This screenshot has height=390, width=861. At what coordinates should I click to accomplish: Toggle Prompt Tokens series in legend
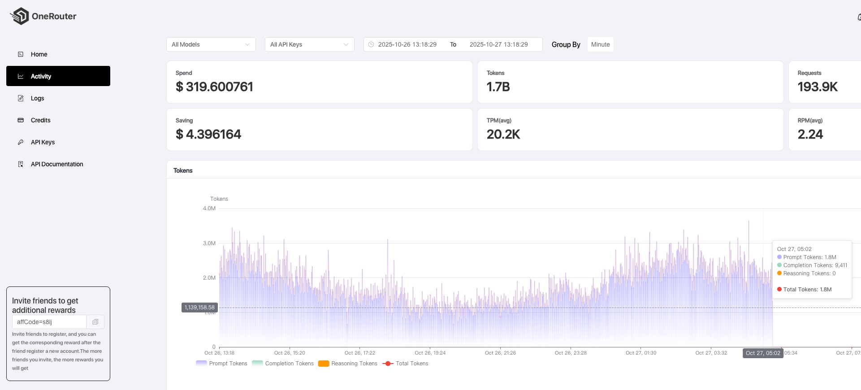pyautogui.click(x=221, y=364)
